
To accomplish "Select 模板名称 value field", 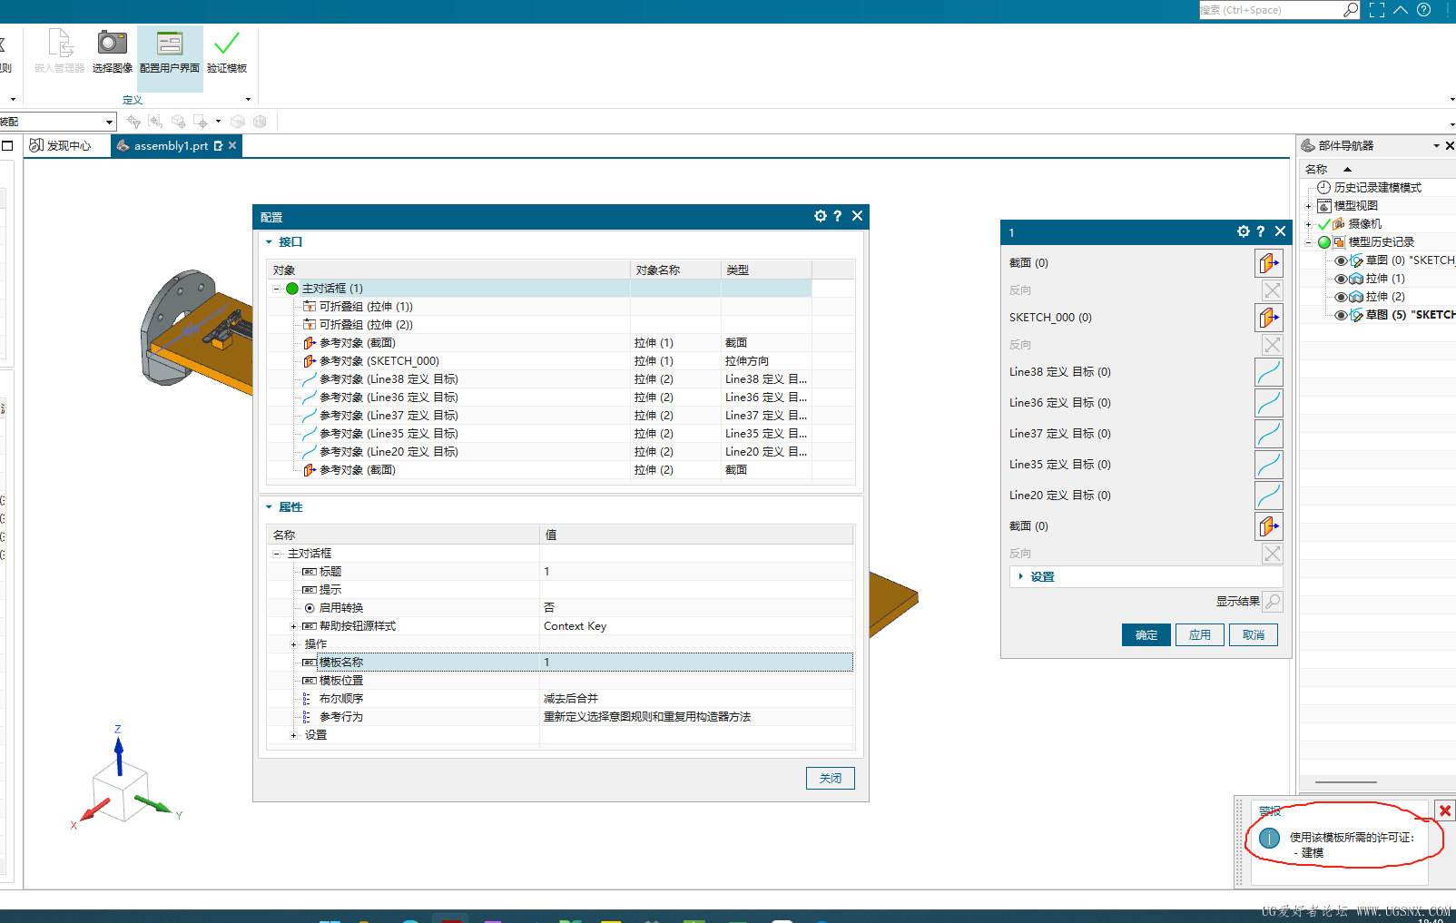I will pyautogui.click(x=696, y=663).
